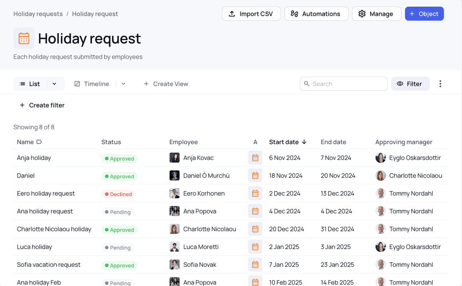Viewport: 462px width, 286px height.
Task: Sort by Approving manager column header
Action: [x=404, y=142]
